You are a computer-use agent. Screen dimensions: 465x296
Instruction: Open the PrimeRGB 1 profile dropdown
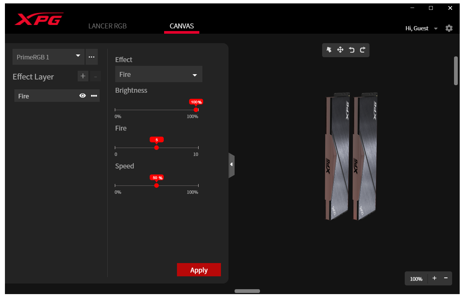coord(49,57)
